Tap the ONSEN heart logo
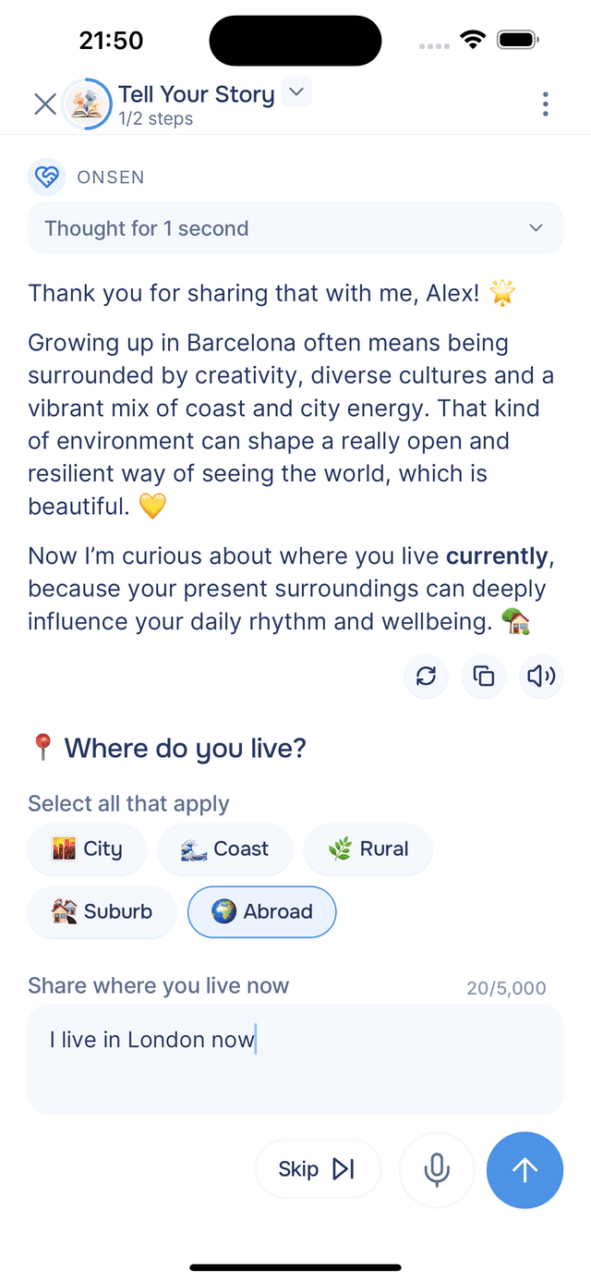This screenshot has width=591, height=1282. point(47,177)
